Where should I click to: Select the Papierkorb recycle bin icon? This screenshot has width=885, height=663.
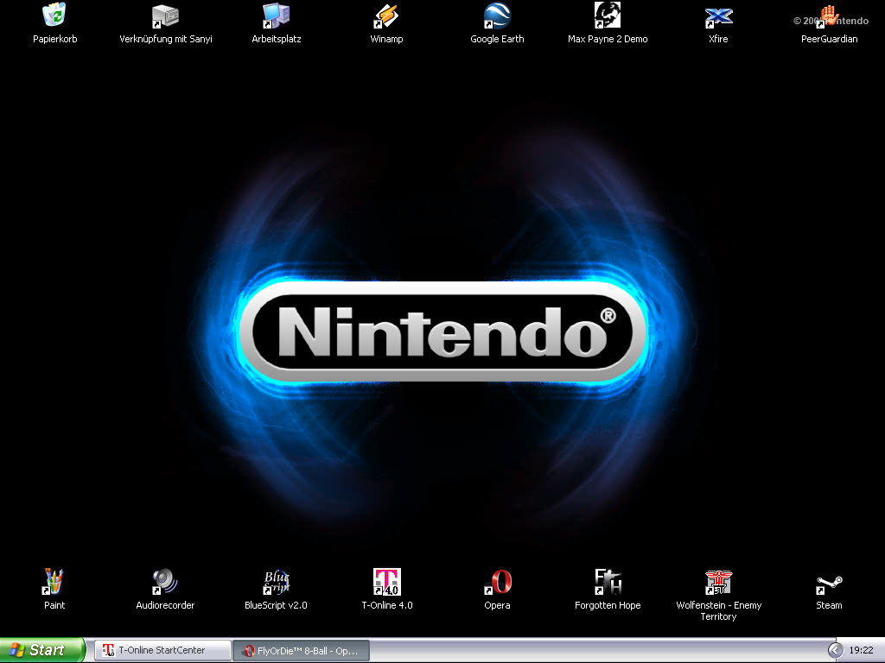54,16
